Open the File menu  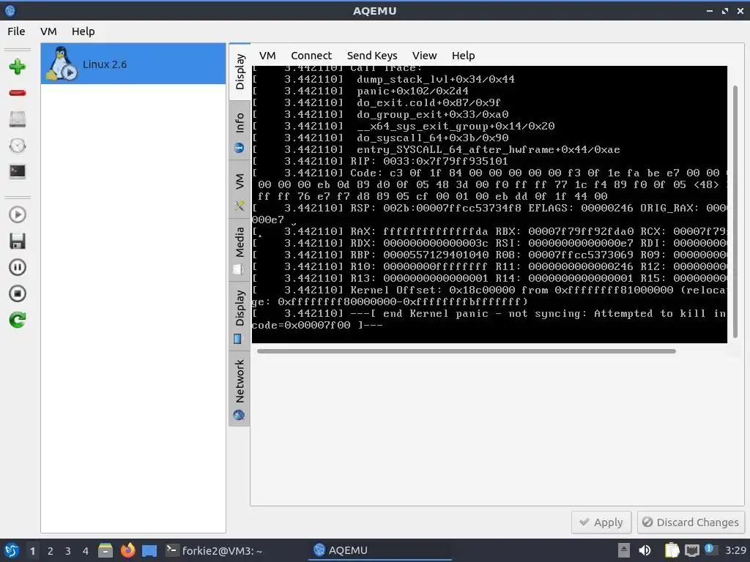(x=16, y=31)
